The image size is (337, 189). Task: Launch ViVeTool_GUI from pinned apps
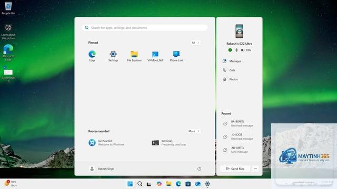155,56
